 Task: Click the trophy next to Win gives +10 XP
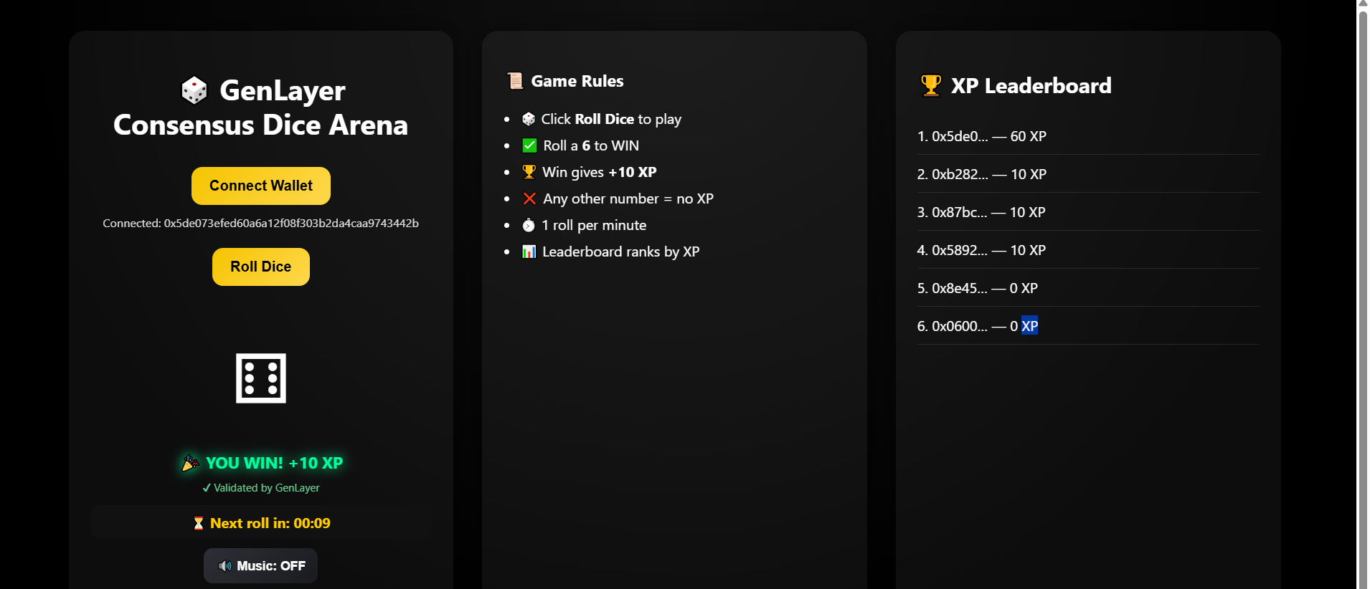pos(529,172)
